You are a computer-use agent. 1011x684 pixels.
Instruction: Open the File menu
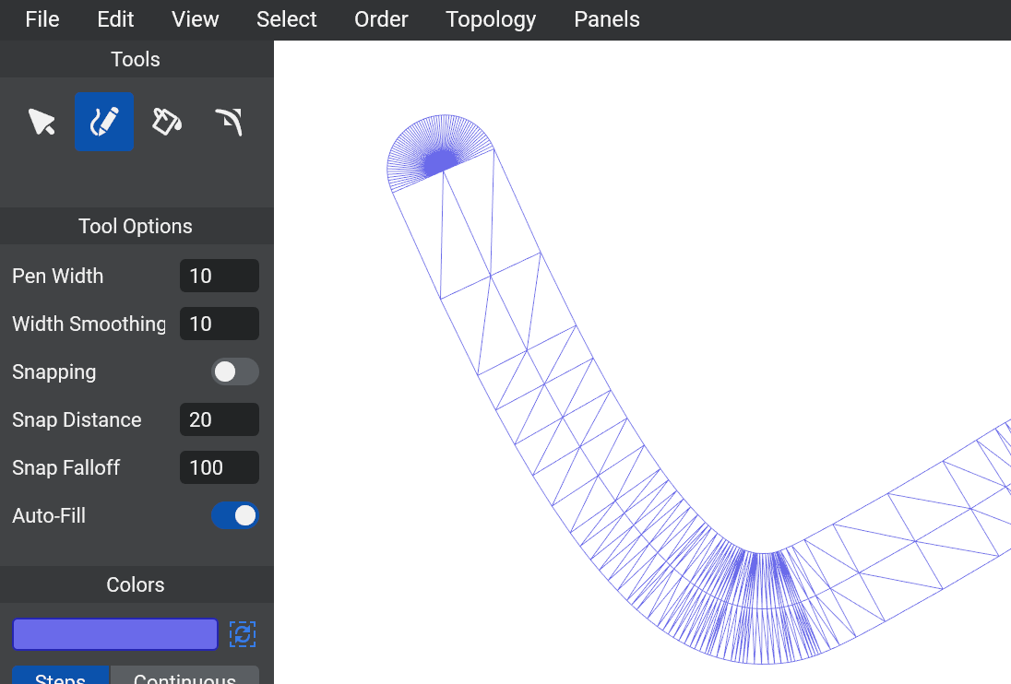tap(42, 19)
